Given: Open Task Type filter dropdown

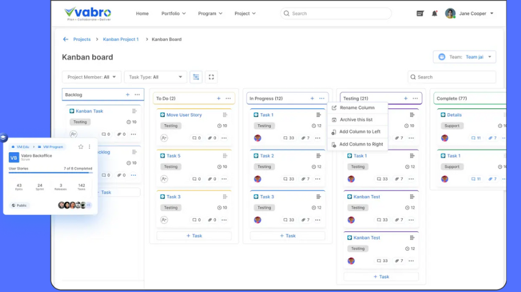Looking at the screenshot, I should pos(156,77).
